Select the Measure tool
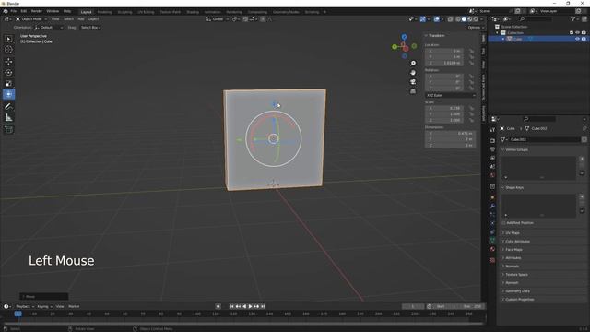This screenshot has height=332, width=590. [x=8, y=118]
